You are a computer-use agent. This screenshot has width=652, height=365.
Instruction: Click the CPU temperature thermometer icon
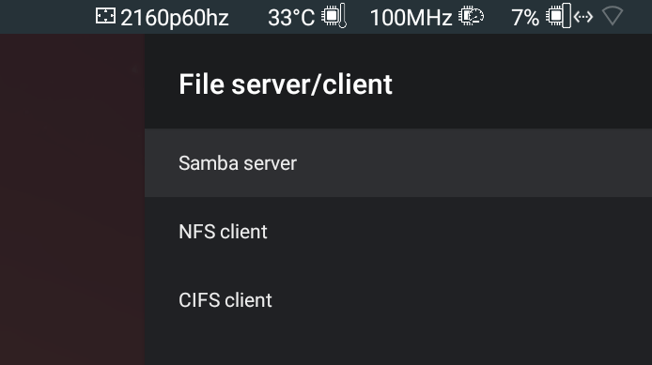[334, 16]
